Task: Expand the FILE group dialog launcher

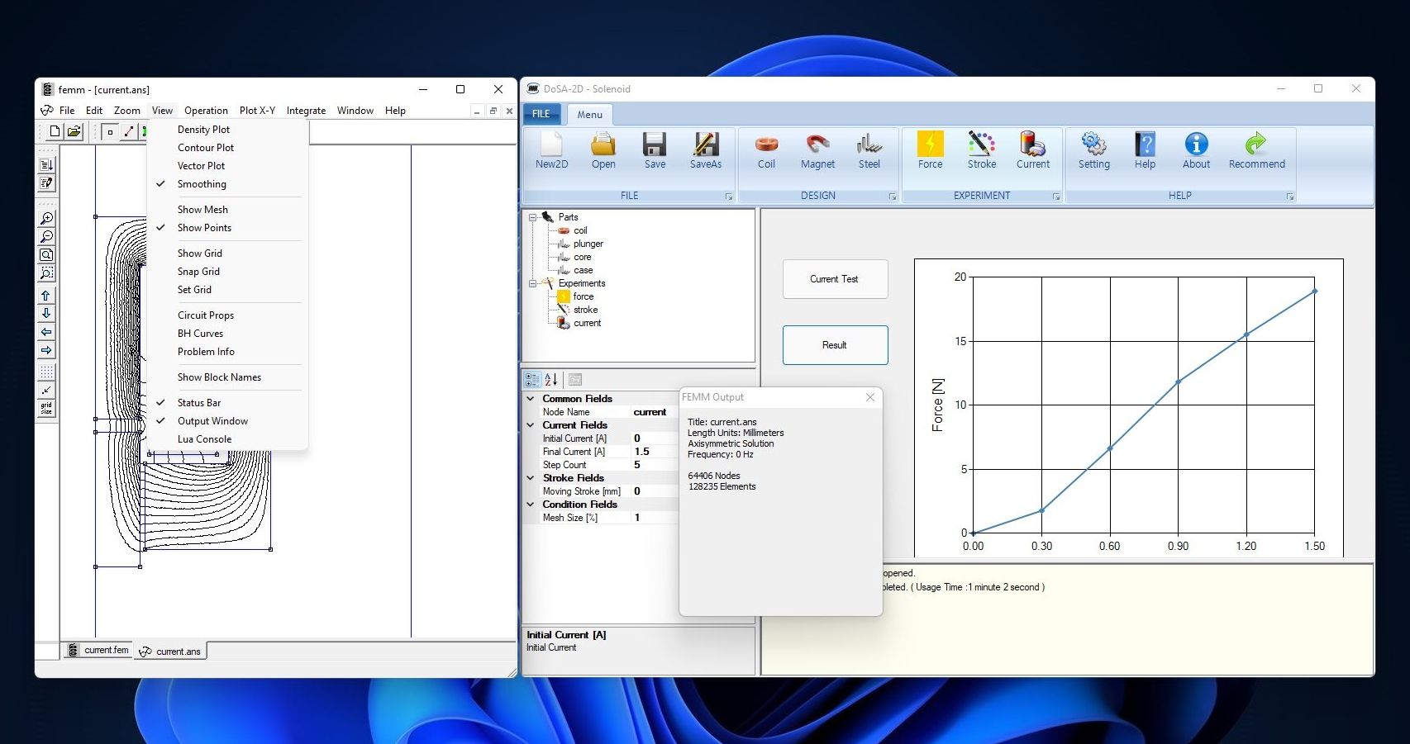Action: coord(729,197)
